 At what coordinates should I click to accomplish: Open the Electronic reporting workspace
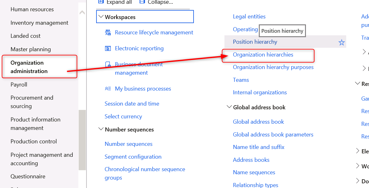click(139, 48)
